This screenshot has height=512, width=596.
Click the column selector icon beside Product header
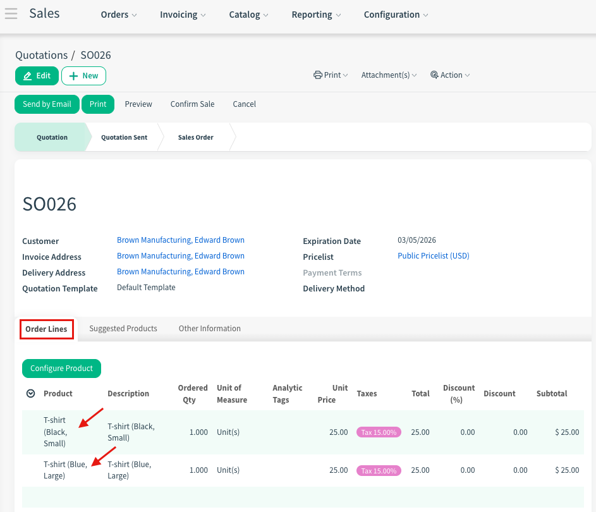point(30,394)
